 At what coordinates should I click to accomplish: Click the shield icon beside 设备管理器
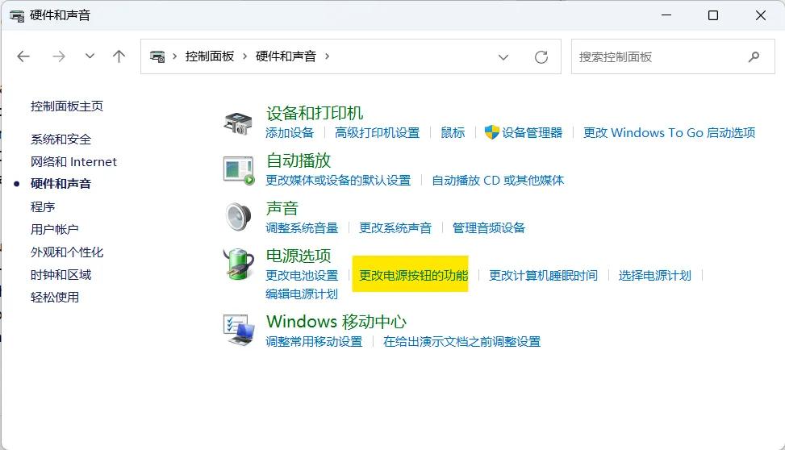pos(491,132)
